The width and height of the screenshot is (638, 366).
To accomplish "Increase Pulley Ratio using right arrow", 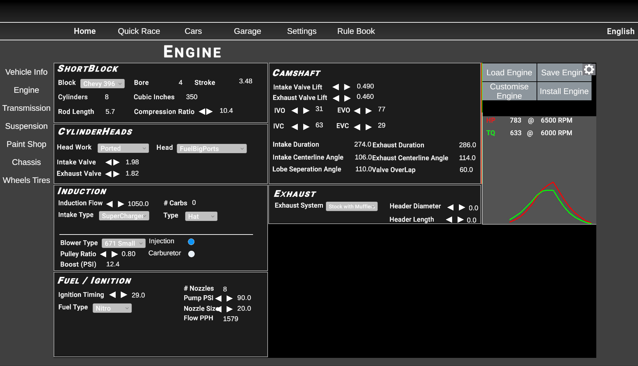I will coord(114,254).
